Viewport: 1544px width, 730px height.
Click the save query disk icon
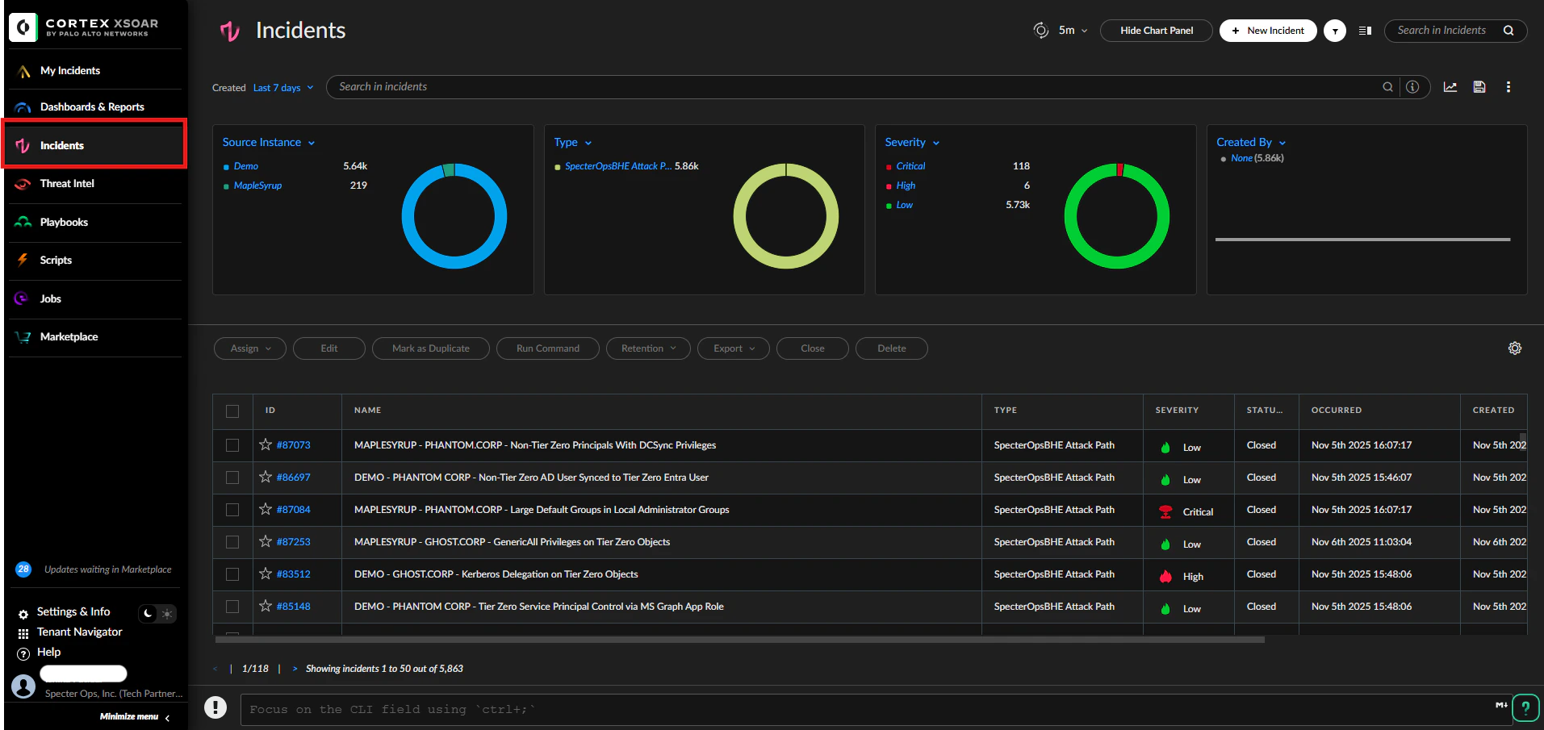click(x=1479, y=87)
